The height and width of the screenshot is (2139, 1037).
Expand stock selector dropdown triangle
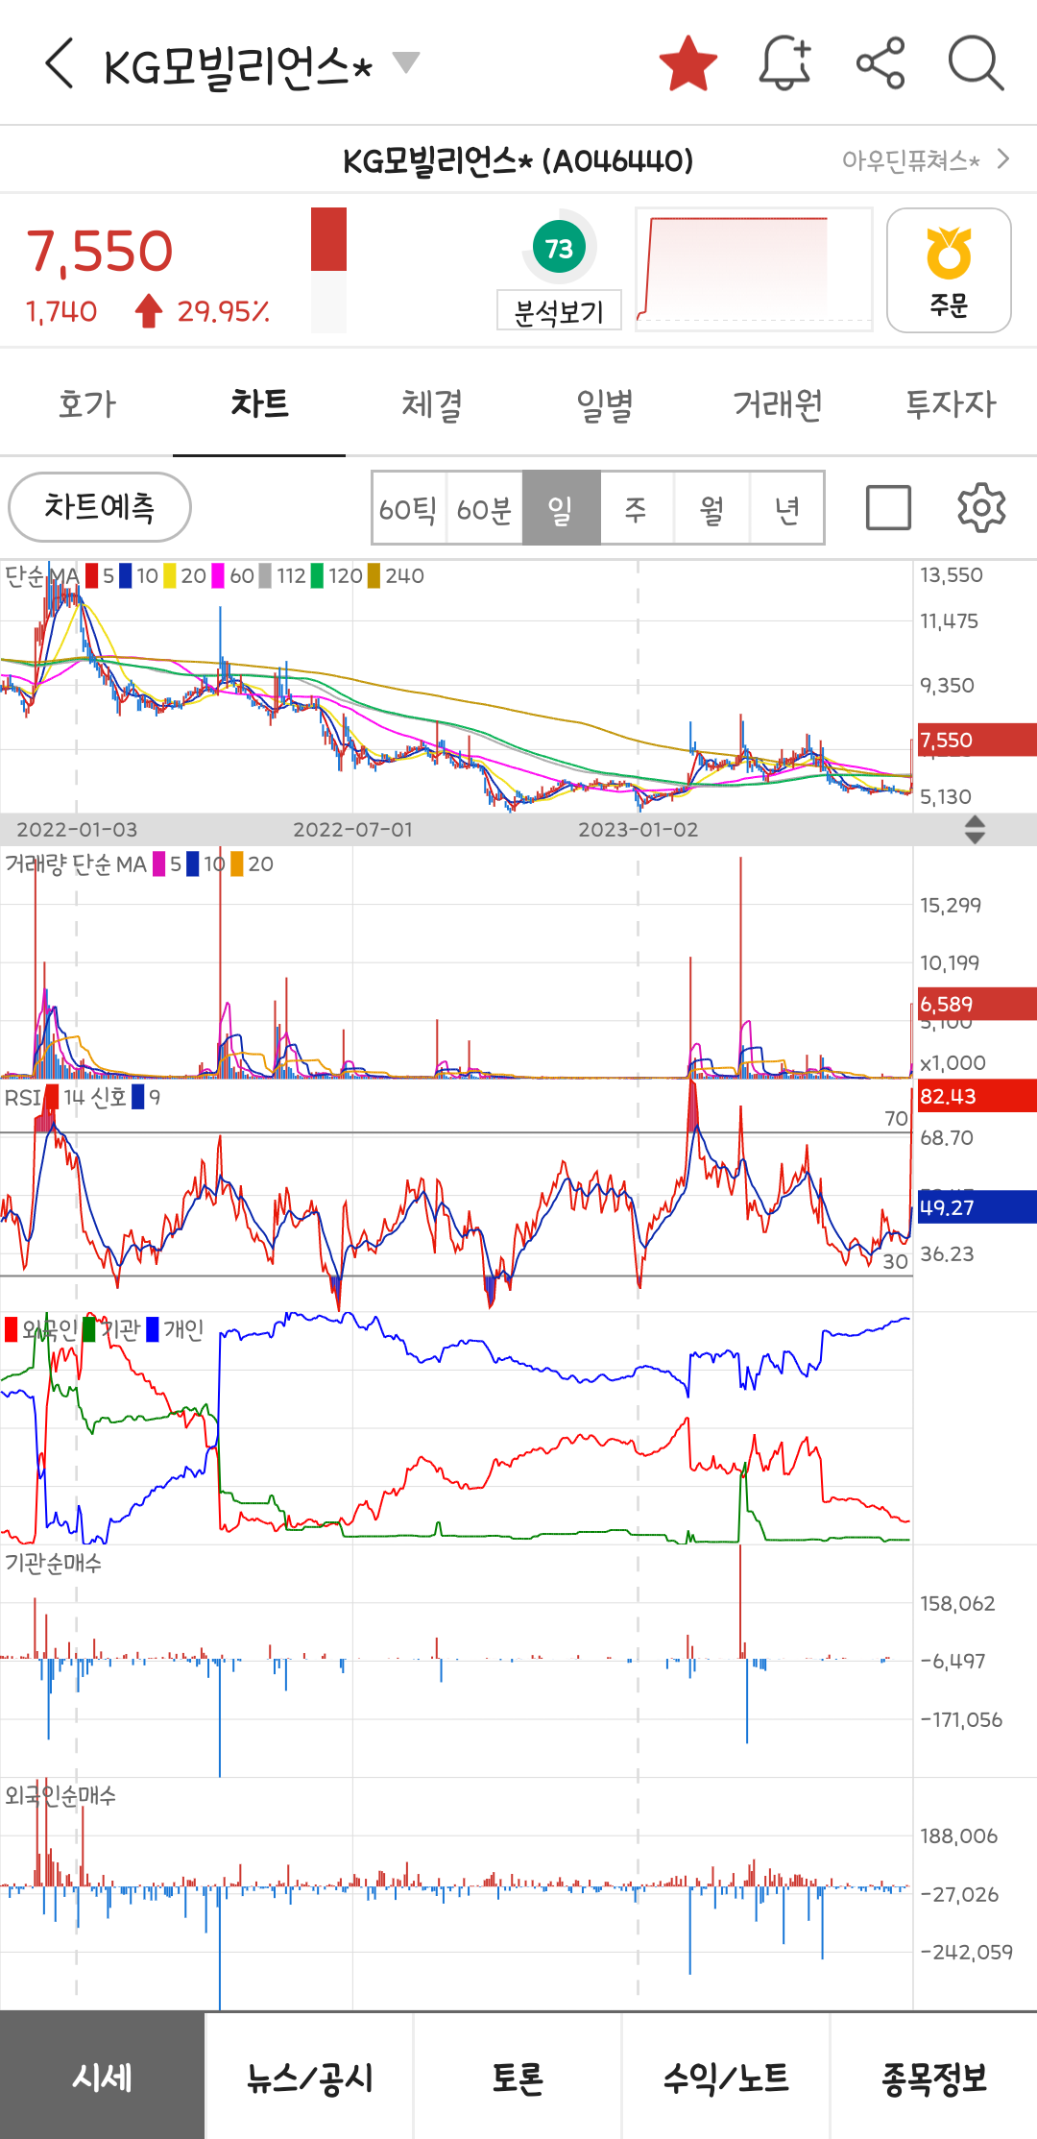(406, 63)
